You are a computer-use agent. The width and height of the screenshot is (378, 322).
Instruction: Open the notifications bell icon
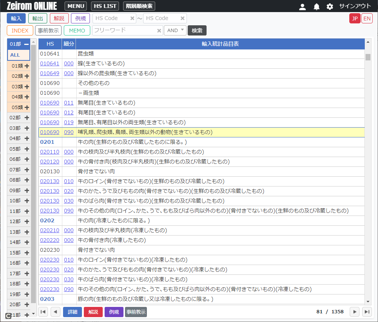316,6
